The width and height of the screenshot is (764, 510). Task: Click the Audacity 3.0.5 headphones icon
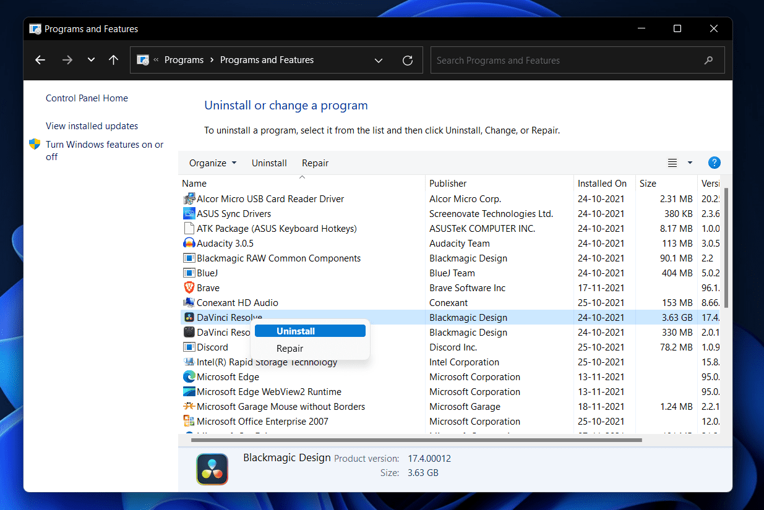pos(189,244)
